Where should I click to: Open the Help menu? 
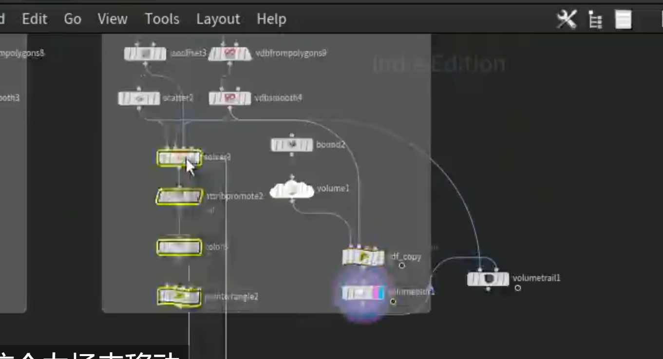(271, 19)
